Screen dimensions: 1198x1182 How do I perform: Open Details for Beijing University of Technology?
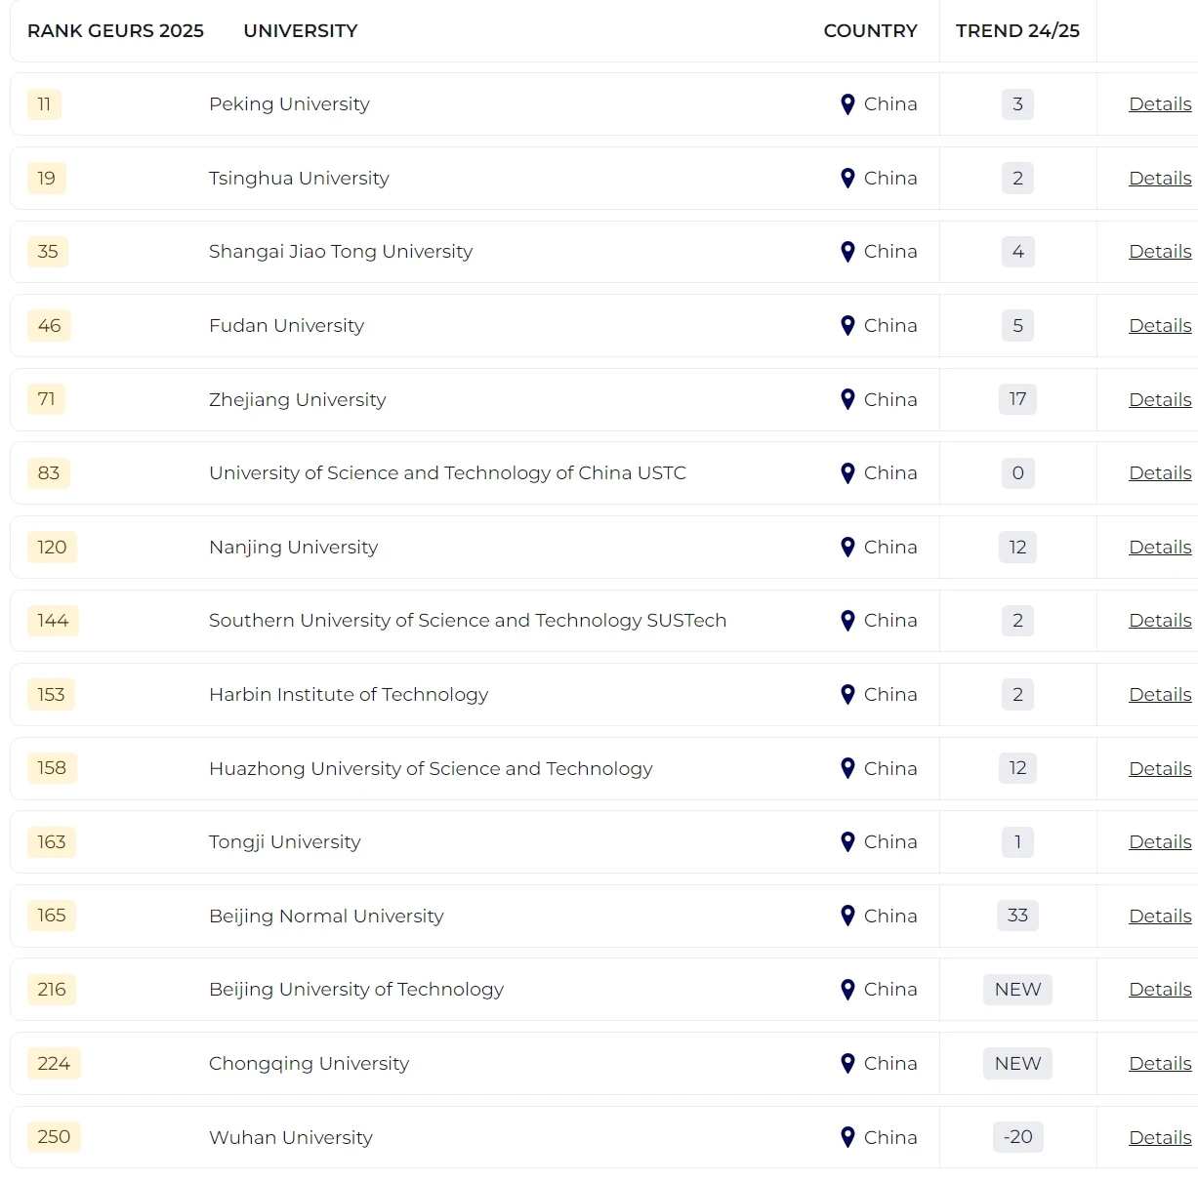click(x=1160, y=989)
